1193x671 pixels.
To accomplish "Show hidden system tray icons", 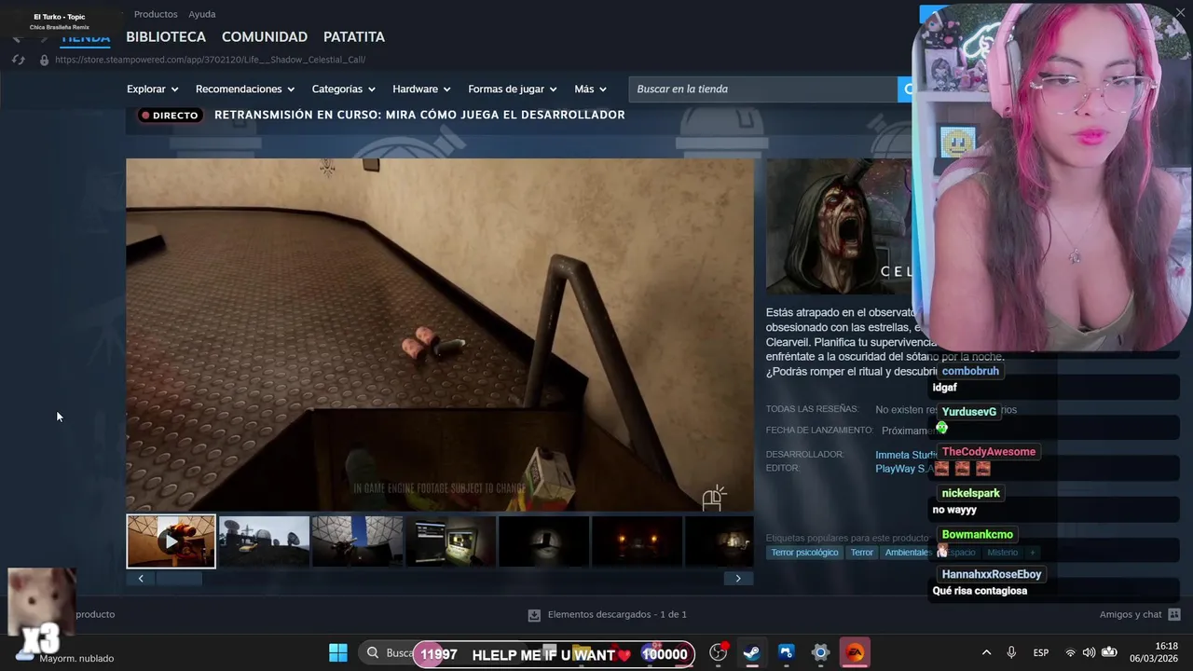I will 986,652.
